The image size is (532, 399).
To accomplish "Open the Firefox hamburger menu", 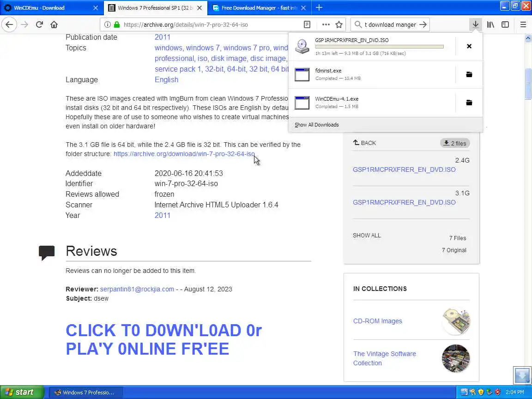I will click(x=523, y=24).
